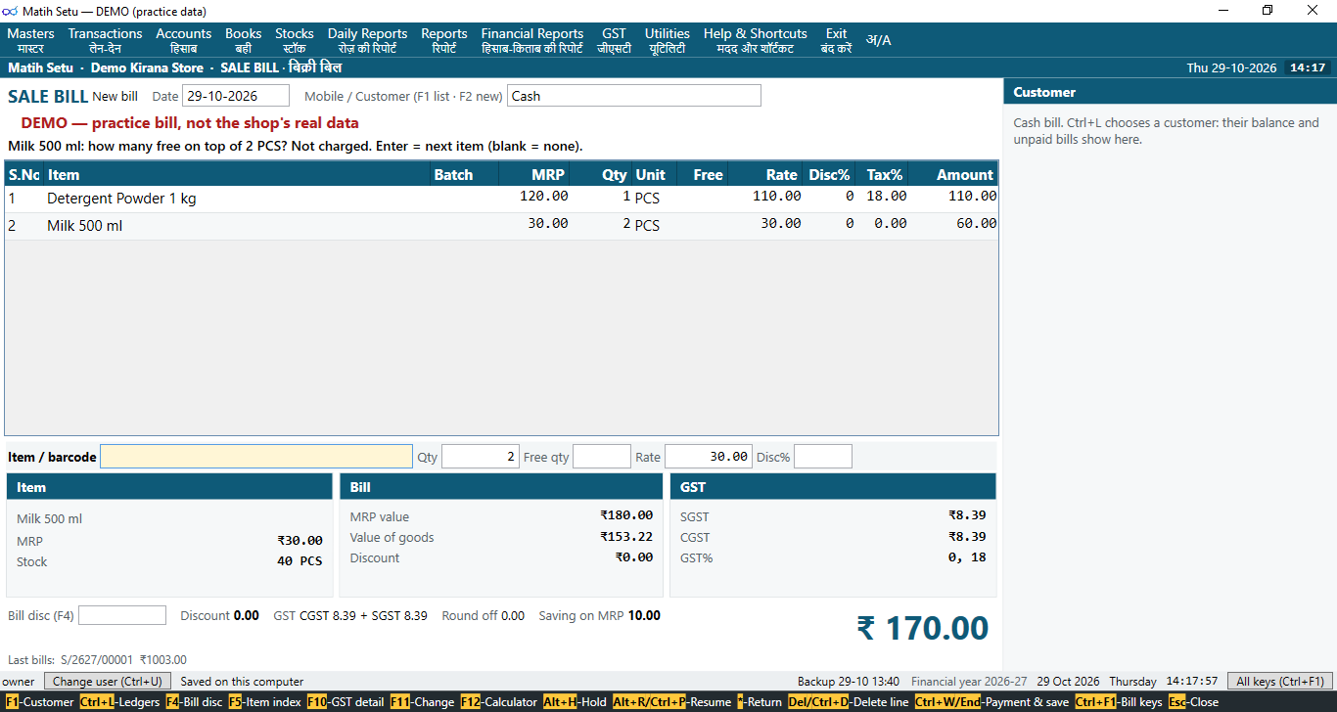Open F5-Item index from the shortcut bar
The height and width of the screenshot is (712, 1337).
pyautogui.click(x=265, y=702)
